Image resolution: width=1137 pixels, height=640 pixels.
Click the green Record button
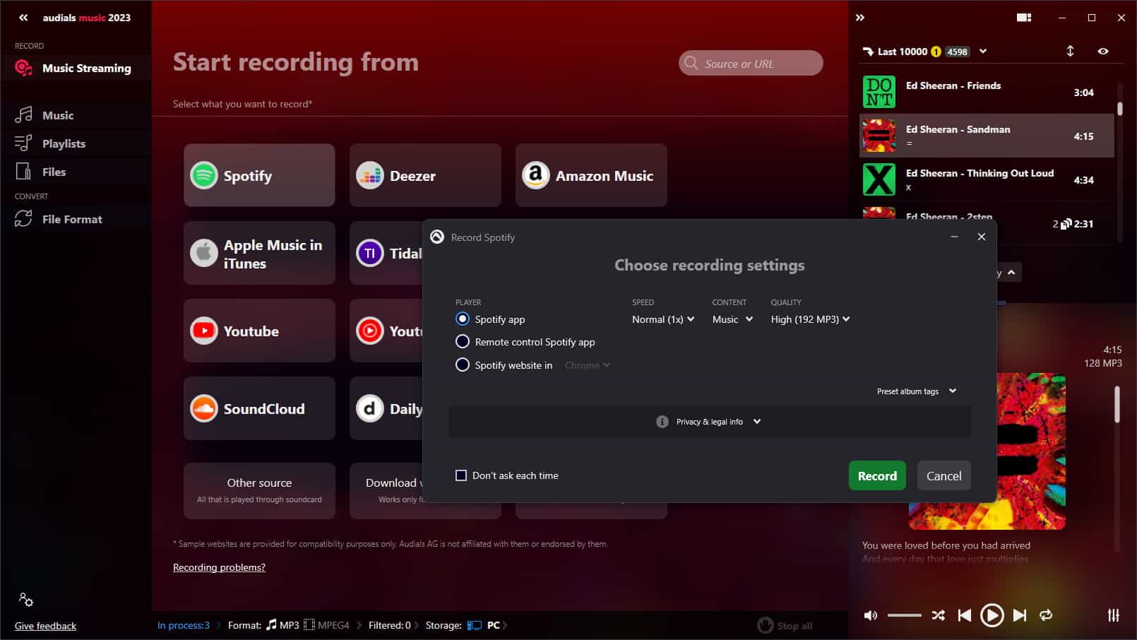877,475
